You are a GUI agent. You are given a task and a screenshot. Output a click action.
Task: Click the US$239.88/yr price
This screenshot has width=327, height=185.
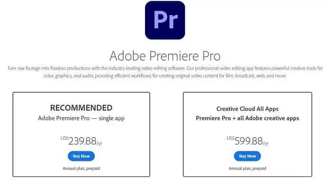[82, 141]
